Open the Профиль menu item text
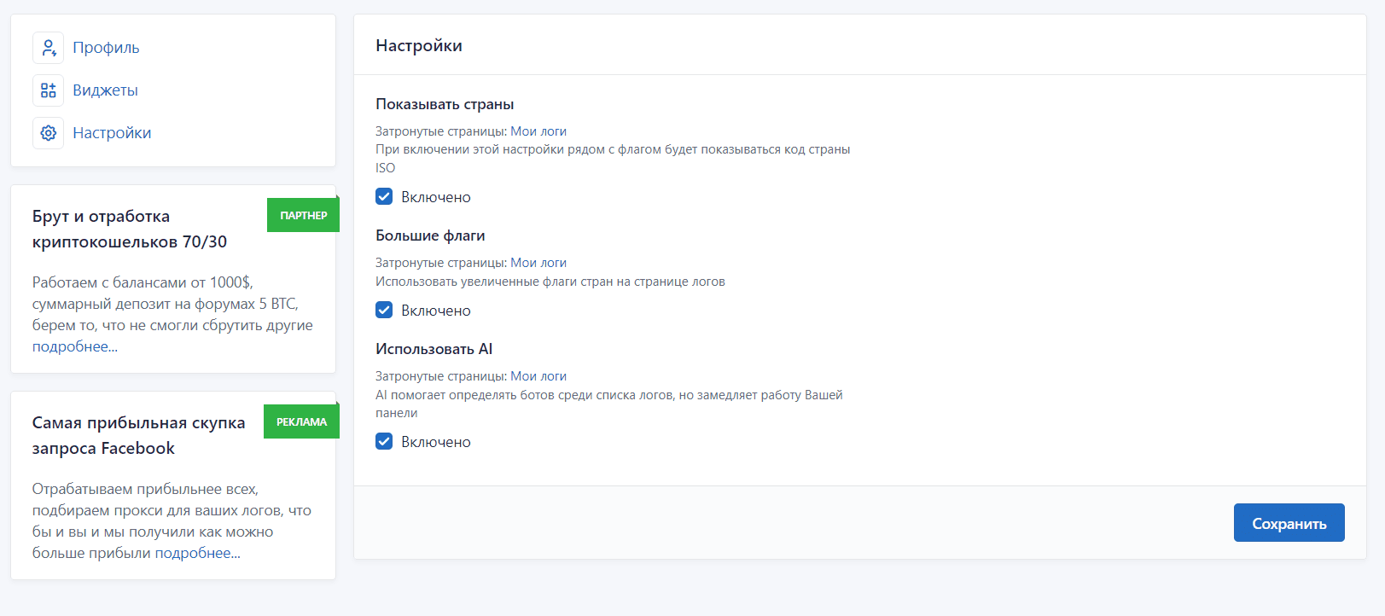This screenshot has height=616, width=1385. pos(106,48)
